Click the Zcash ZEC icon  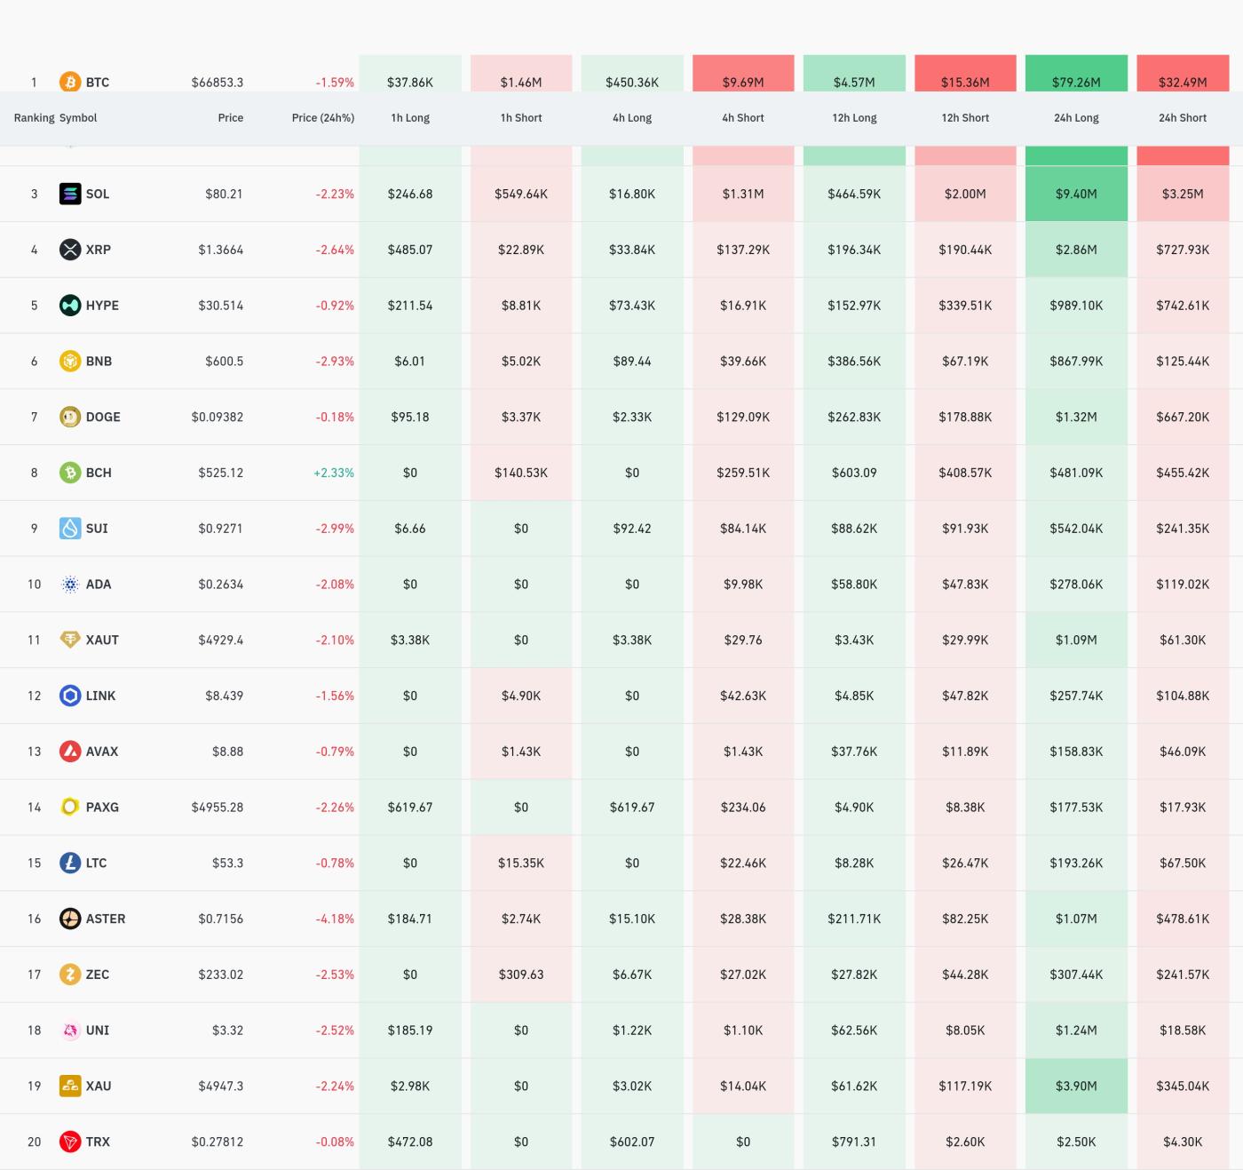69,975
